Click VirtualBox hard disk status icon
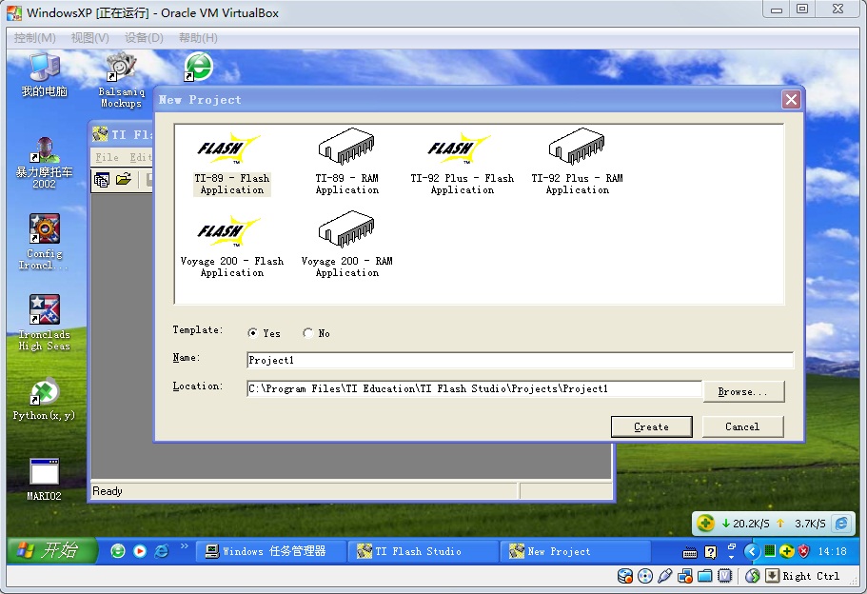This screenshot has height=594, width=867. pos(625,576)
